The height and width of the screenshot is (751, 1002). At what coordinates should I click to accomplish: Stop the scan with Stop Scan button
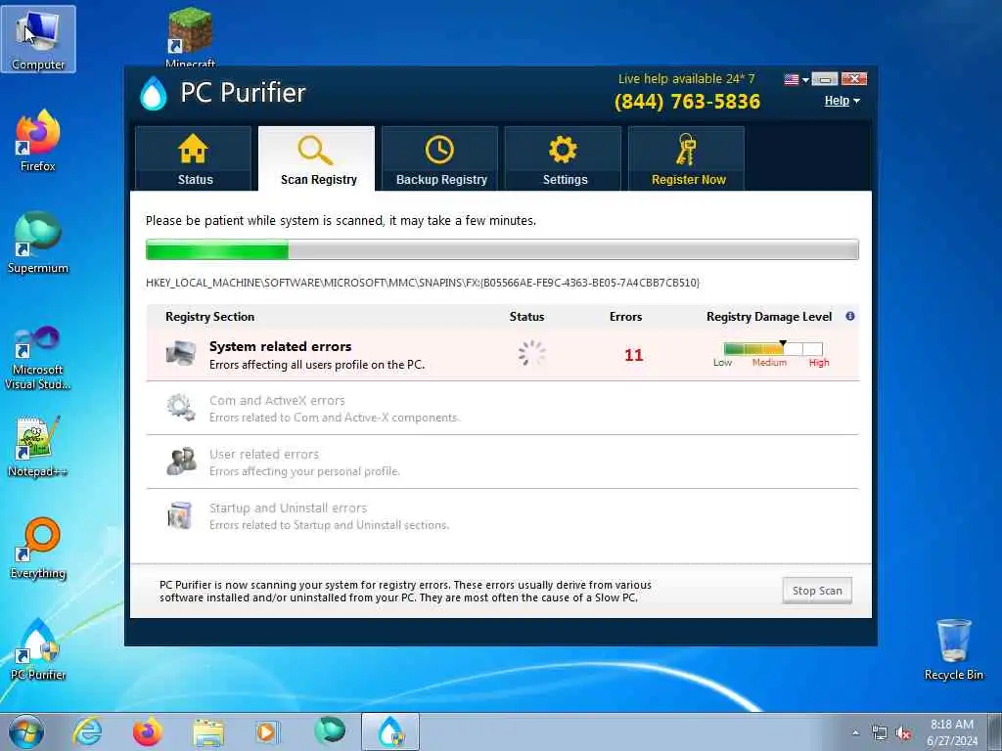(x=817, y=591)
